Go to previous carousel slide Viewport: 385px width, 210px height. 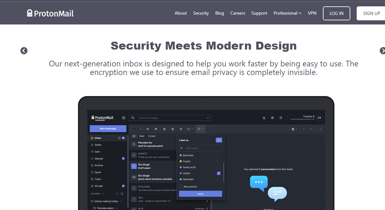(x=24, y=51)
